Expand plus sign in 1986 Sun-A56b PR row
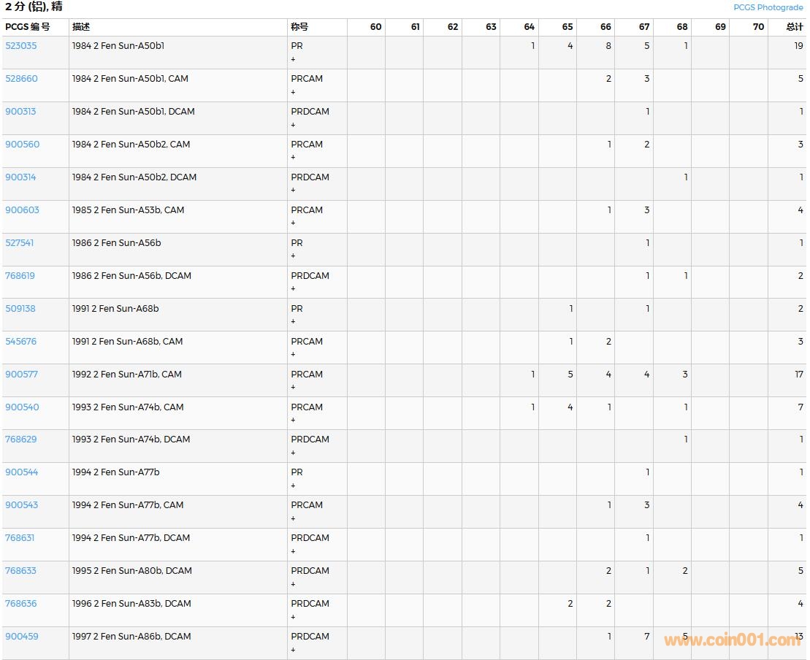 click(x=294, y=256)
